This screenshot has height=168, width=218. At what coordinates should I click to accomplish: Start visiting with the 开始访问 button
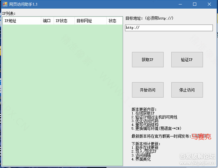(x=148, y=90)
